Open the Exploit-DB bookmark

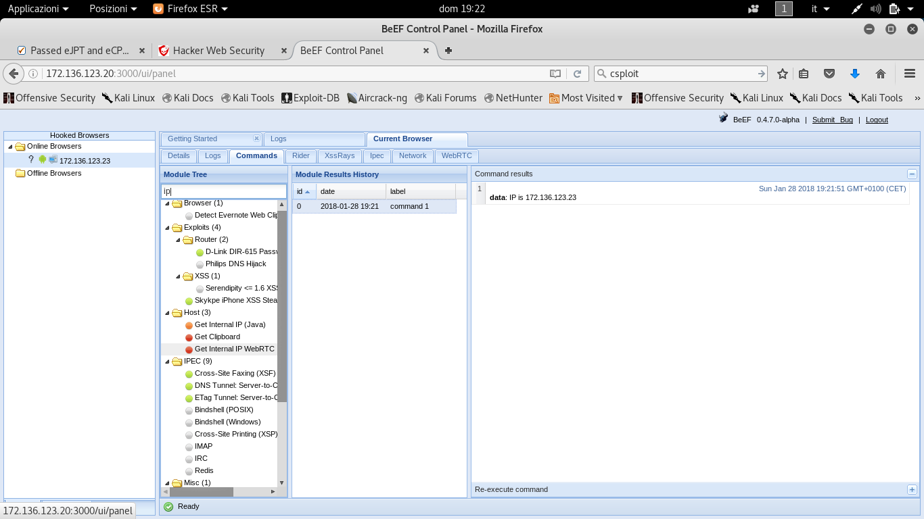click(310, 98)
